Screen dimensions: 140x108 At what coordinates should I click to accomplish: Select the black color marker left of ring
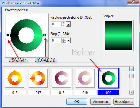point(8,35)
